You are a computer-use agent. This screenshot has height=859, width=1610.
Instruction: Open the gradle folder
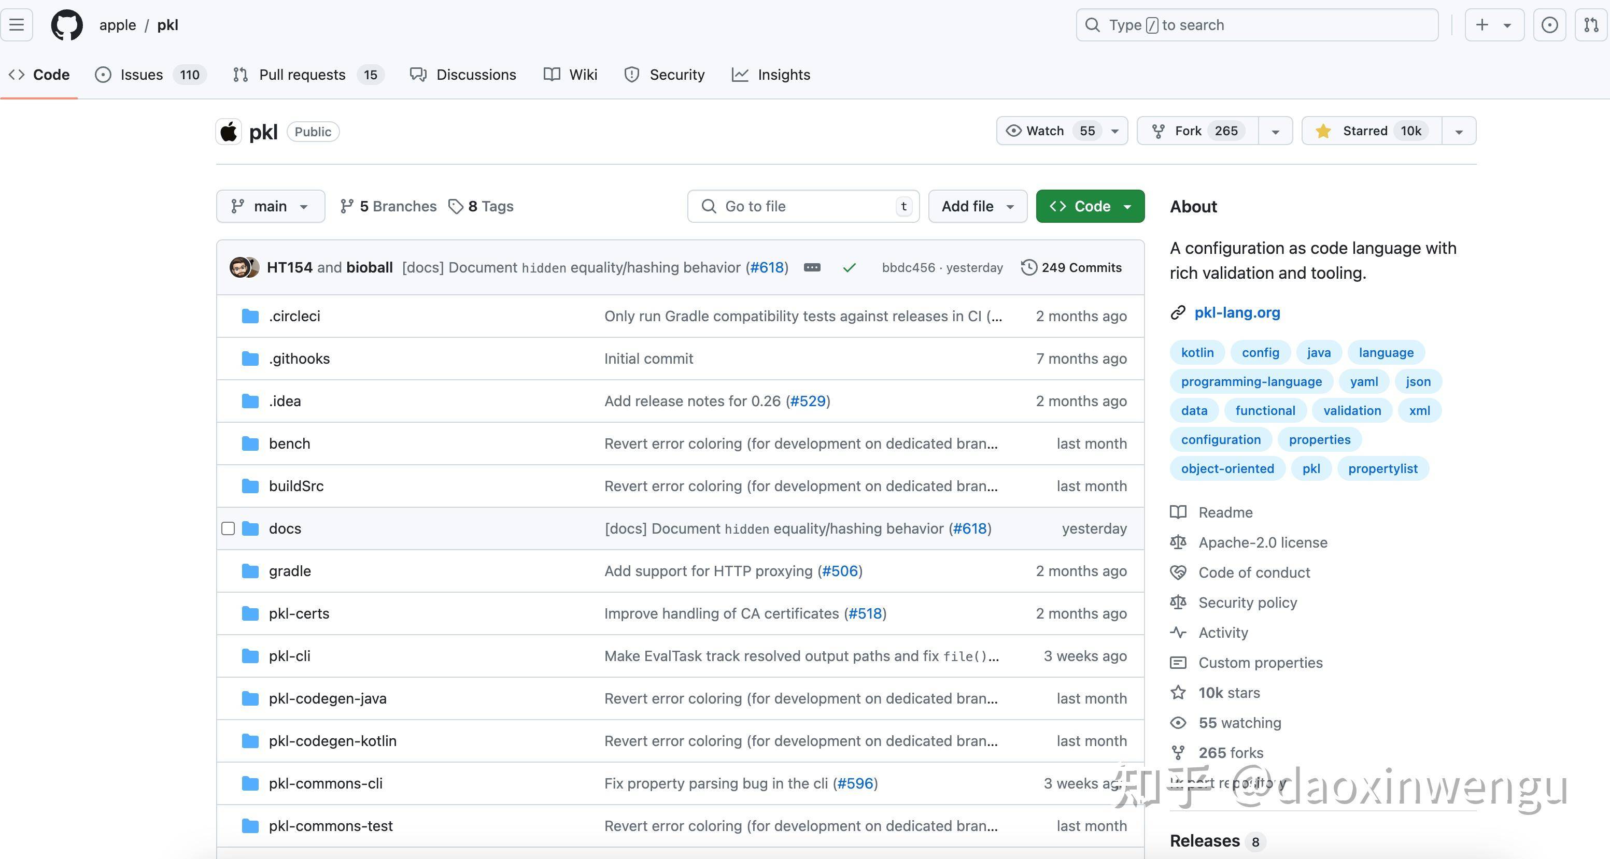pos(290,571)
